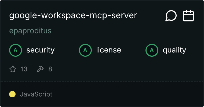This screenshot has width=204, height=107.
Task: Click the tools count 8
Action: pyautogui.click(x=50, y=69)
